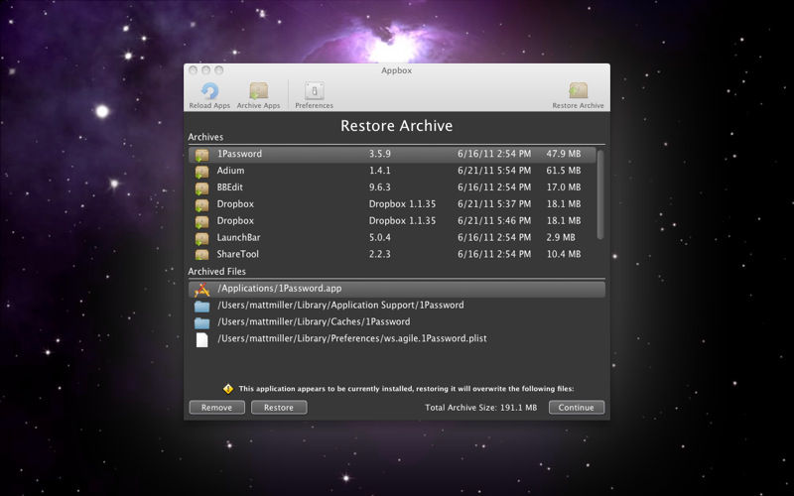The image size is (794, 496).
Task: Click the 10.4 MB size cell
Action: pyautogui.click(x=563, y=254)
